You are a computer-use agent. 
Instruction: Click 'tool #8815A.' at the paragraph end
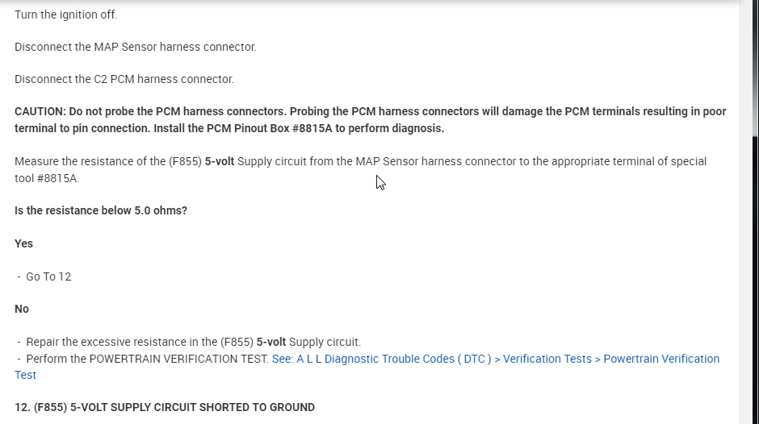[x=47, y=178]
